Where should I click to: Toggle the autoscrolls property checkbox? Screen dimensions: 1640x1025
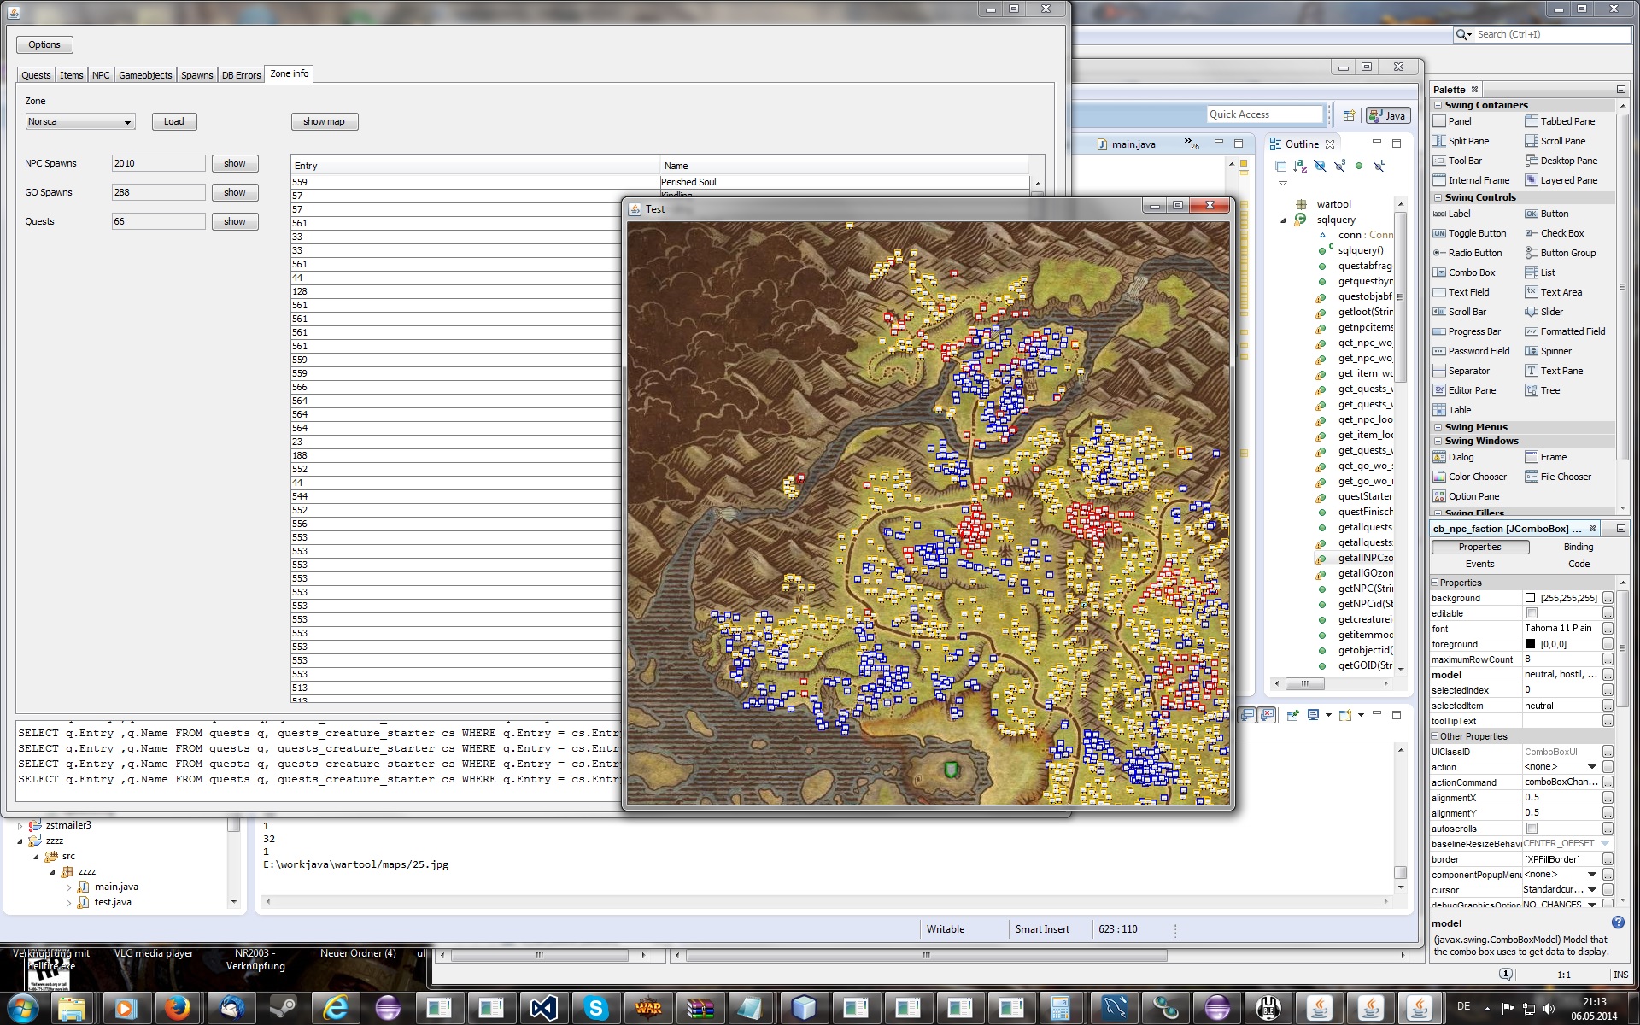point(1532,829)
